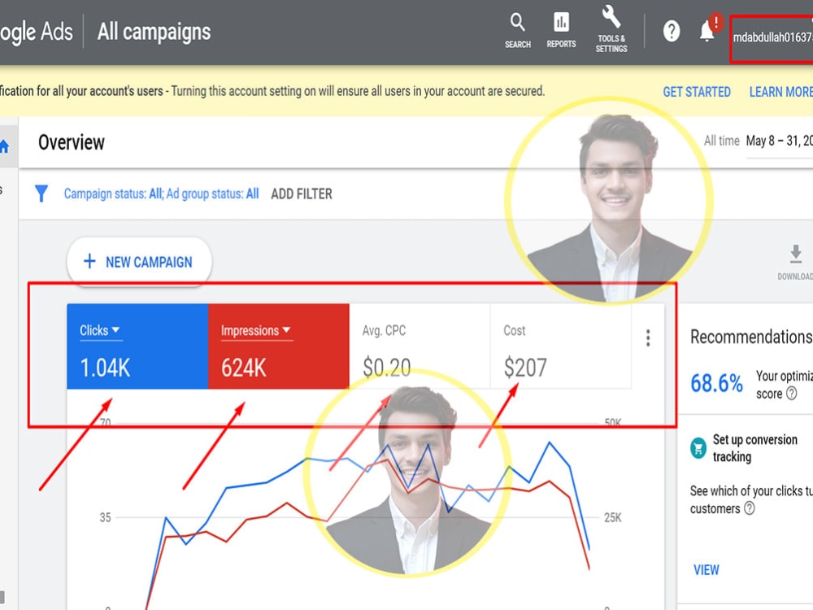Click the 624K impressions value
The height and width of the screenshot is (610, 813).
(x=244, y=368)
